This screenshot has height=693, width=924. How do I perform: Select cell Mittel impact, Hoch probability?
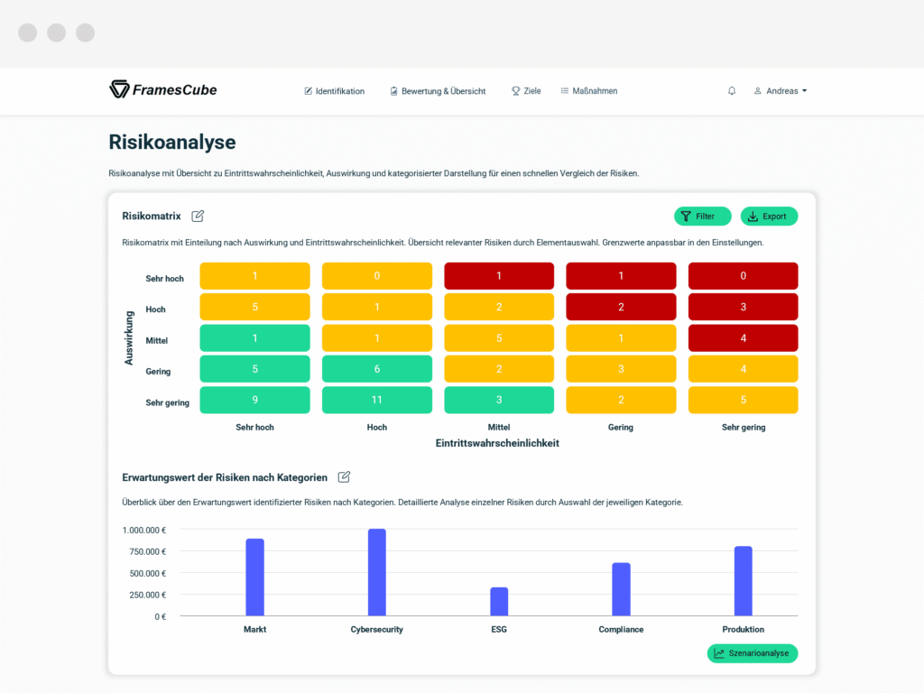(377, 338)
